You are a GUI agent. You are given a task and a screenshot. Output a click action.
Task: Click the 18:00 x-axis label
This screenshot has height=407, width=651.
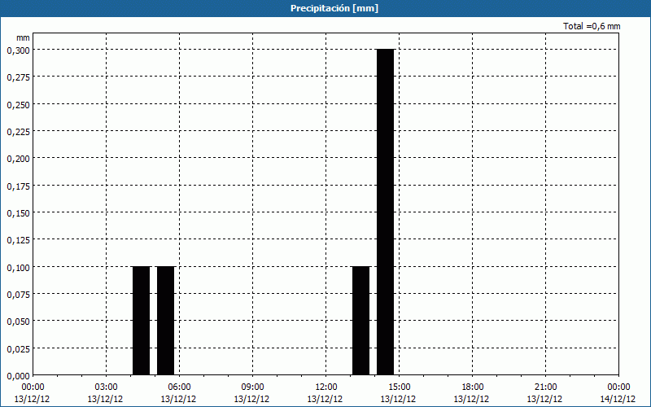point(472,387)
